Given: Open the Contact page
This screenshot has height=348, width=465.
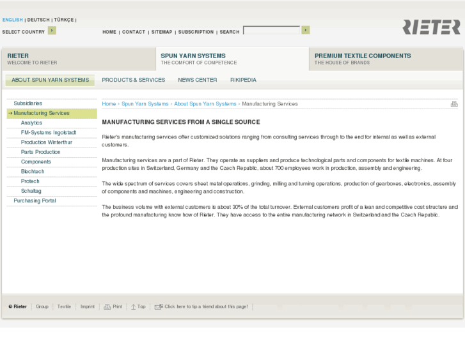Looking at the screenshot, I should pos(134,32).
